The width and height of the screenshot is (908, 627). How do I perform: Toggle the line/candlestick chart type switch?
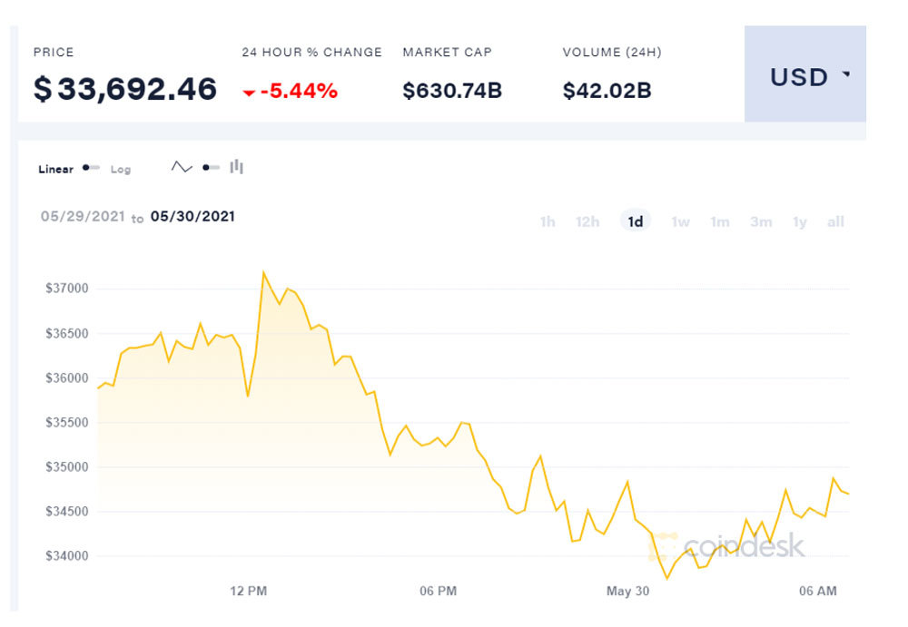point(211,167)
